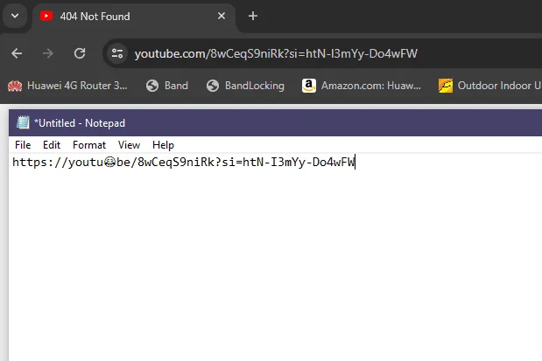Screen dimensions: 542x361
Task: Click the Outdoor Indoor bookmark favicon
Action: (x=446, y=86)
